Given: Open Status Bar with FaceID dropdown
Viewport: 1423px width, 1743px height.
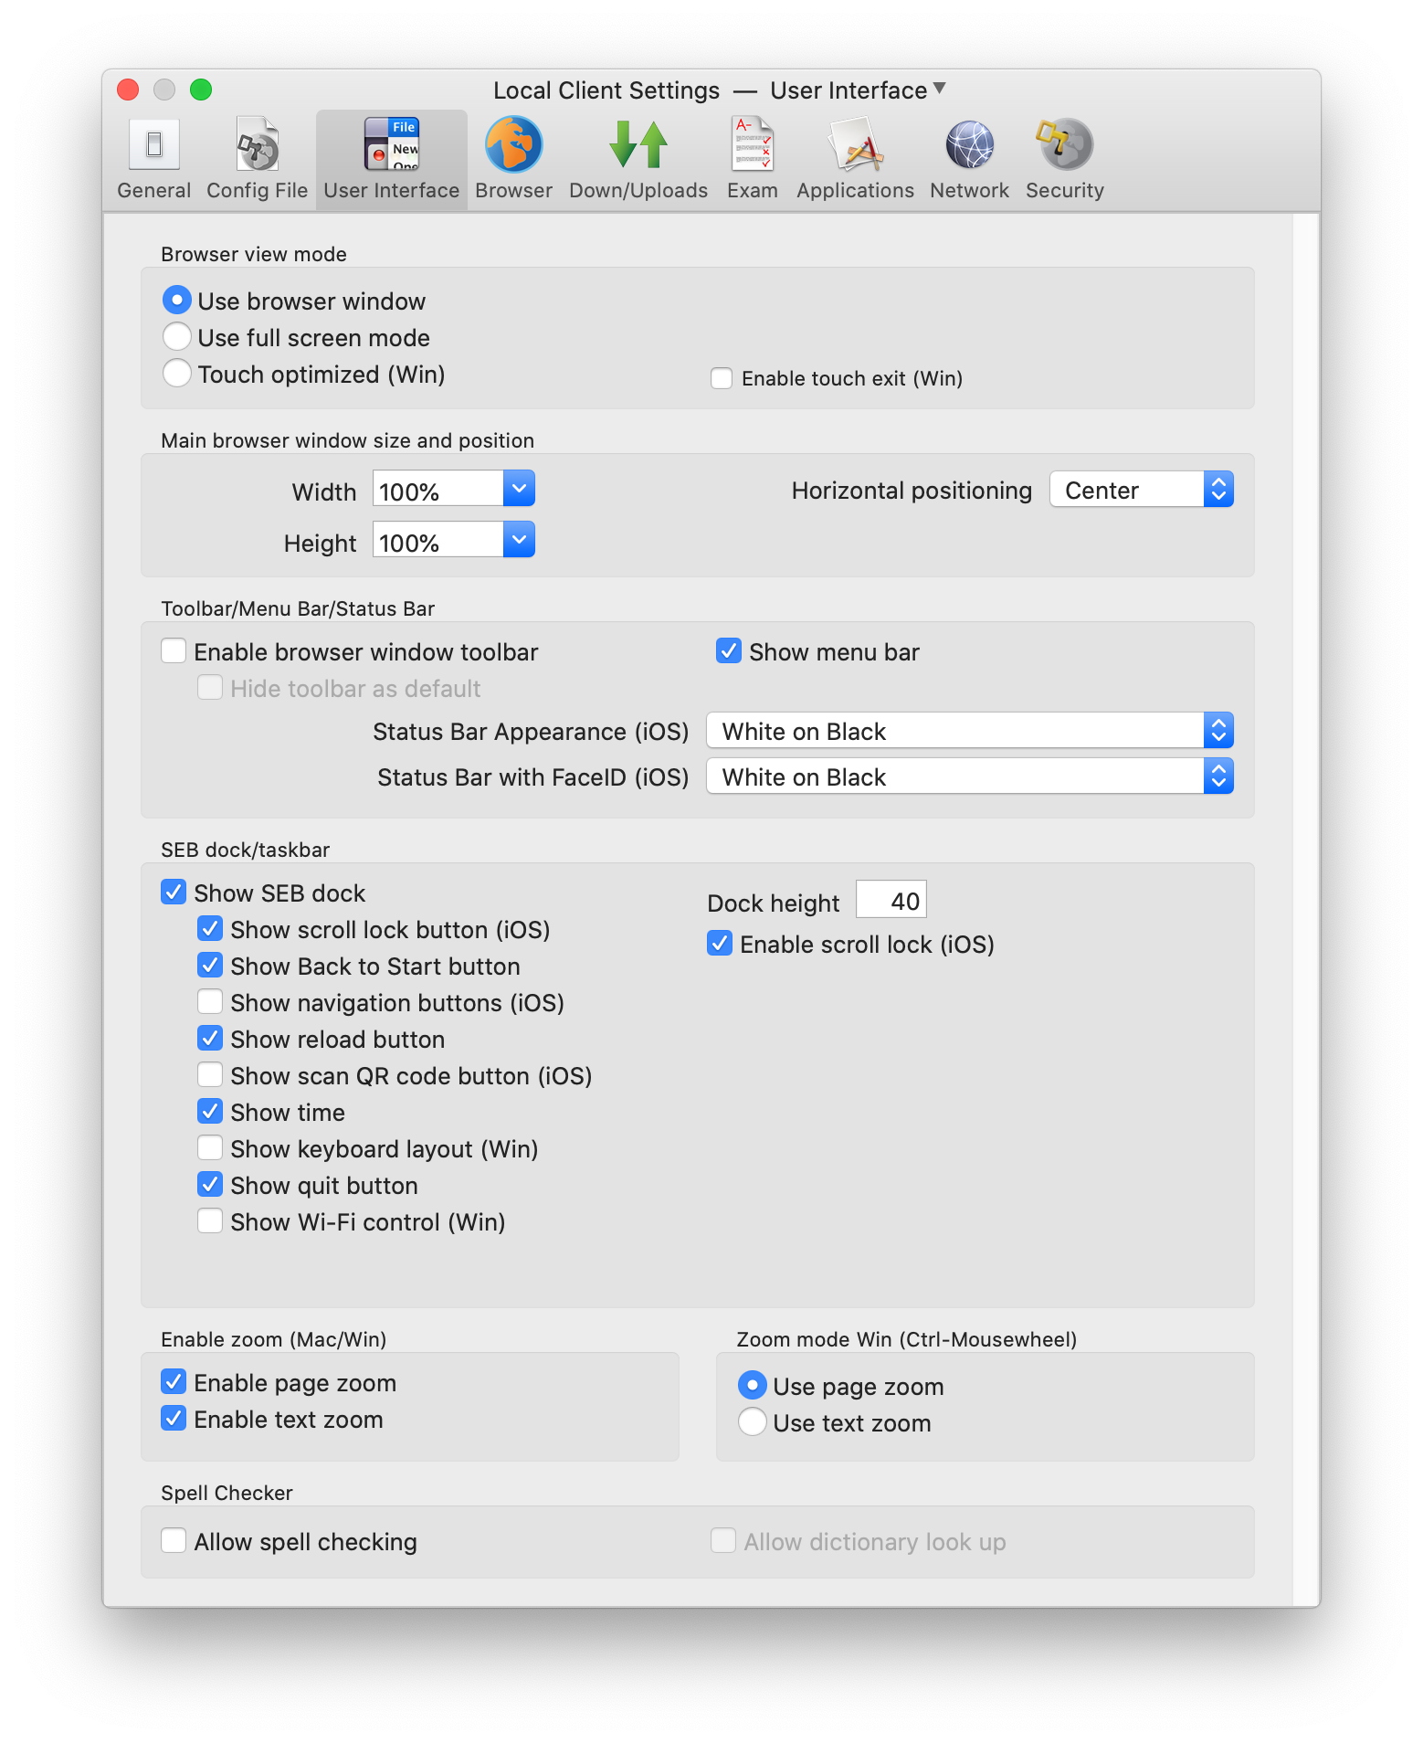Looking at the screenshot, I should (x=970, y=776).
